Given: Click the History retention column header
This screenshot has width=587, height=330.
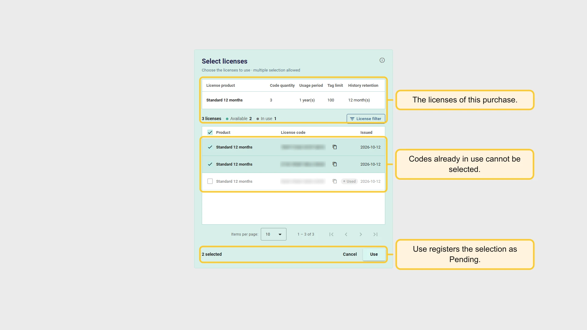Looking at the screenshot, I should click(x=363, y=86).
